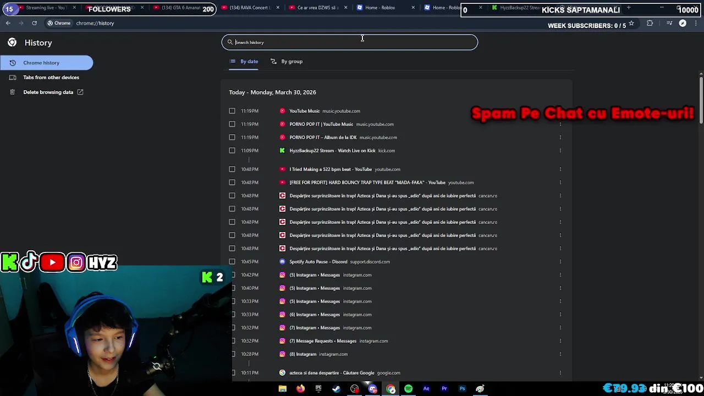Open three-dot menu for azteca si dana Google entry

pyautogui.click(x=560, y=373)
